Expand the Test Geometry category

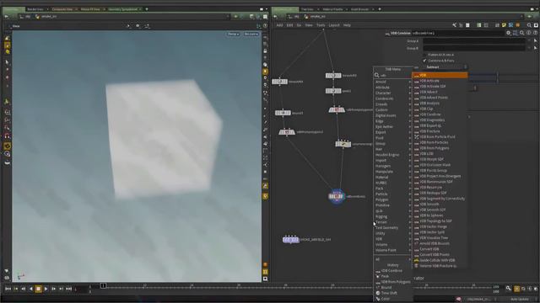pos(386,228)
